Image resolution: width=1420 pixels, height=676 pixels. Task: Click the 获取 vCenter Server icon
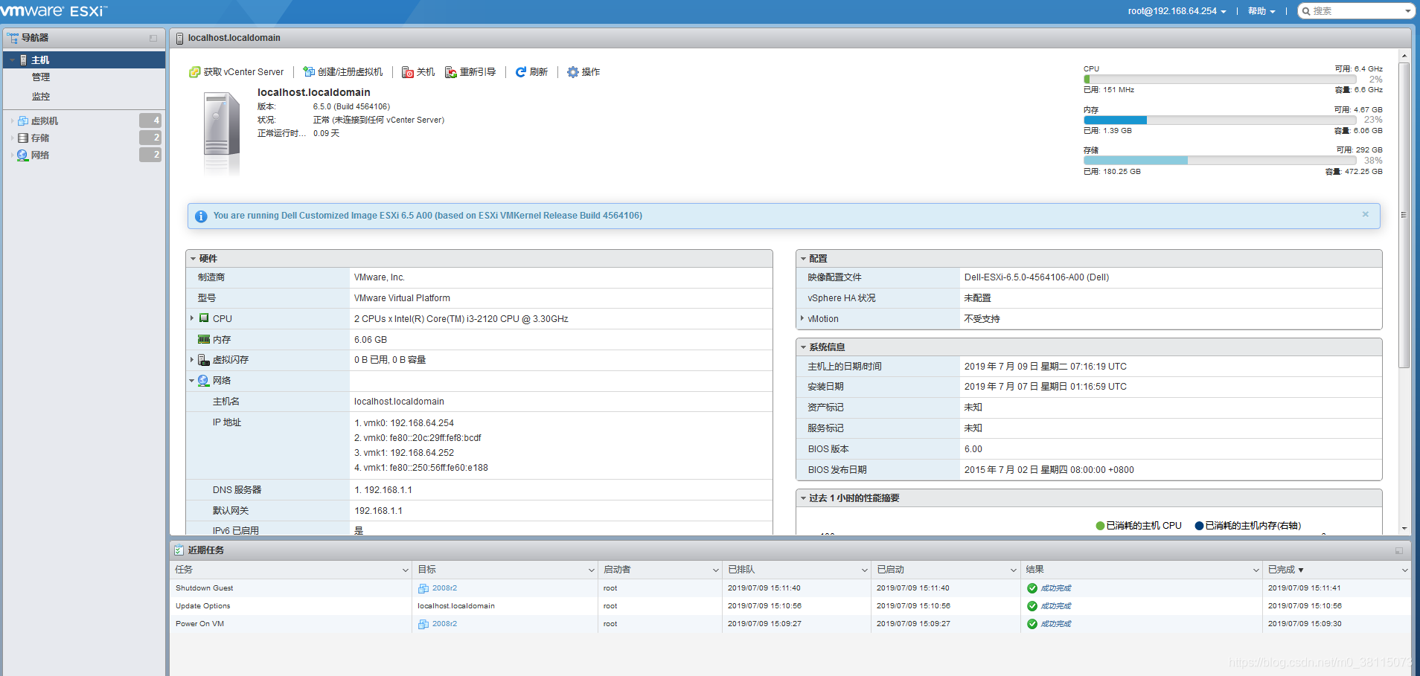tap(194, 72)
